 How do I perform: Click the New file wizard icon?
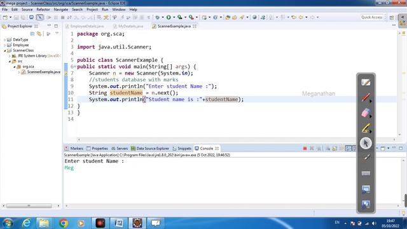point(5,17)
